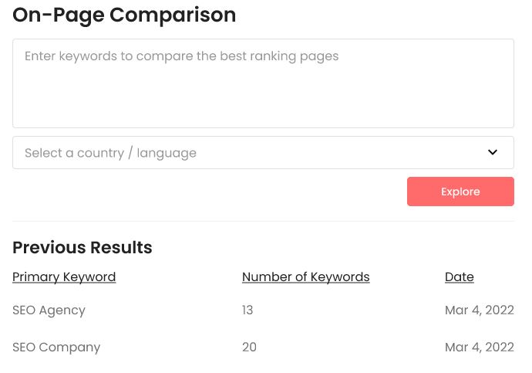
Task: Open the country / language dropdown
Action: (263, 153)
